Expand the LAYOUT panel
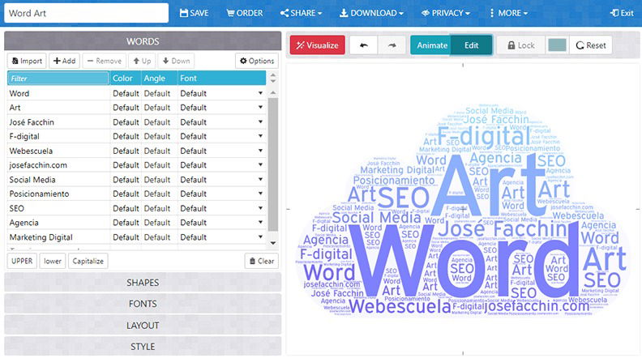The image size is (642, 358). pyautogui.click(x=143, y=326)
